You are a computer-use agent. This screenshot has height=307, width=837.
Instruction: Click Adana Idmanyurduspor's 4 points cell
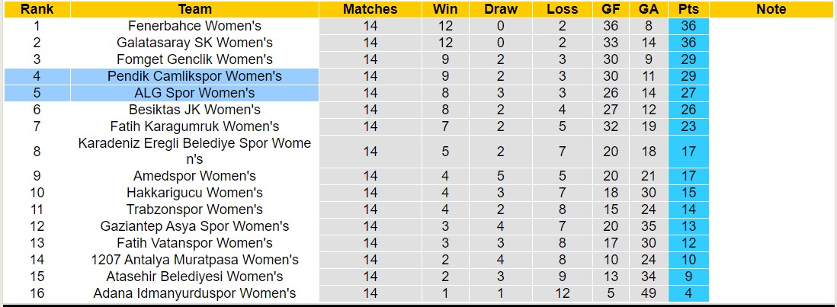[688, 293]
